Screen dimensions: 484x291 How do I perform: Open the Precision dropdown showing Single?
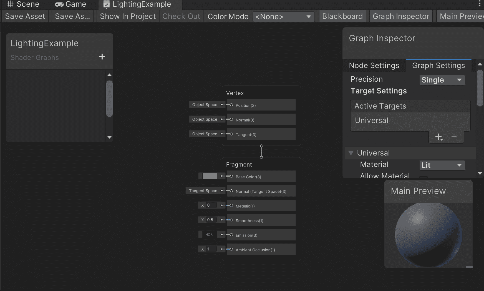[442, 80]
